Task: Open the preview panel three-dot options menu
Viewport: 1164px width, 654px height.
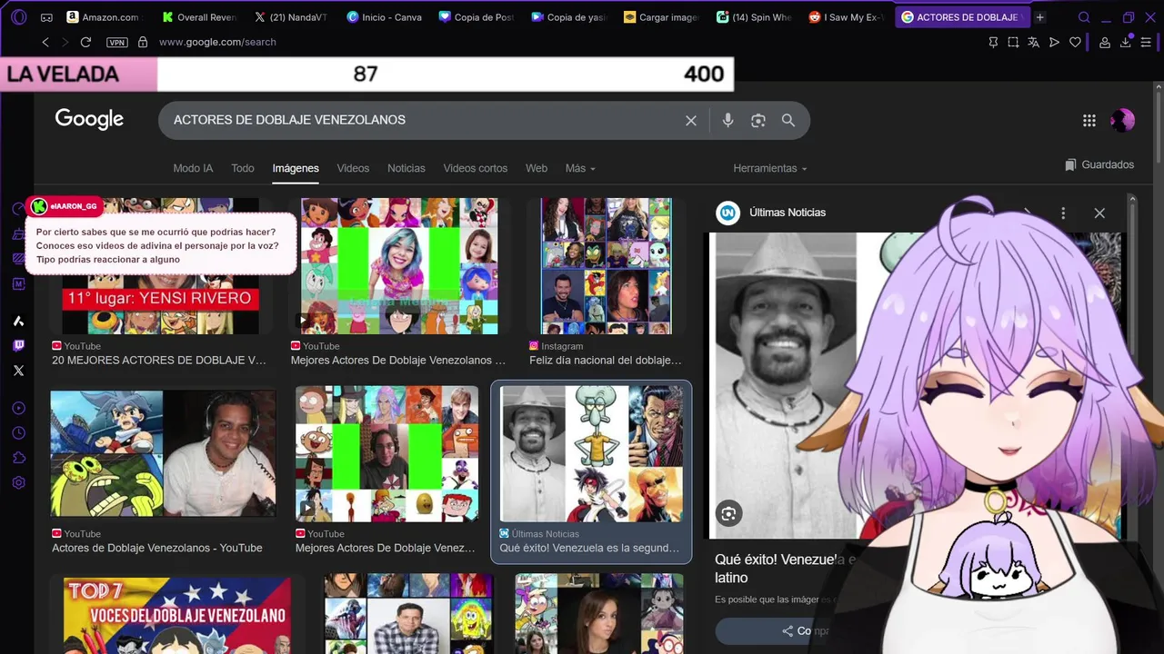Action: tap(1063, 213)
